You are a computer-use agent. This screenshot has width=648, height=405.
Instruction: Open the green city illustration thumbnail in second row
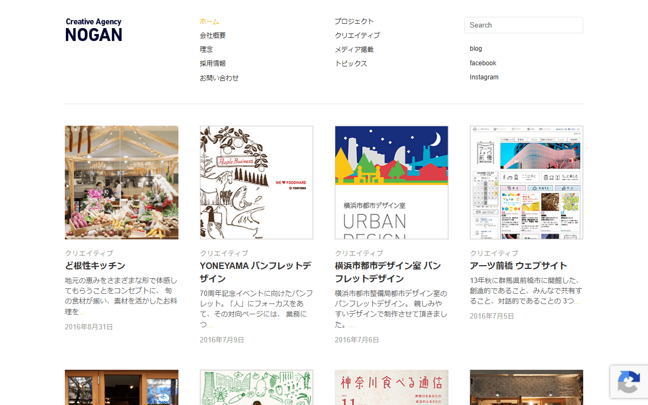point(256,387)
